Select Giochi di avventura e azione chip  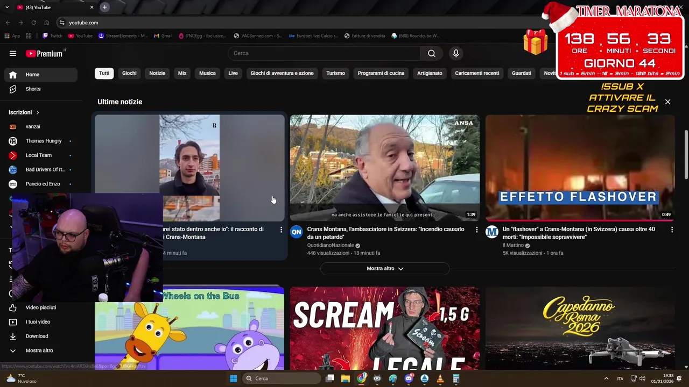282,73
